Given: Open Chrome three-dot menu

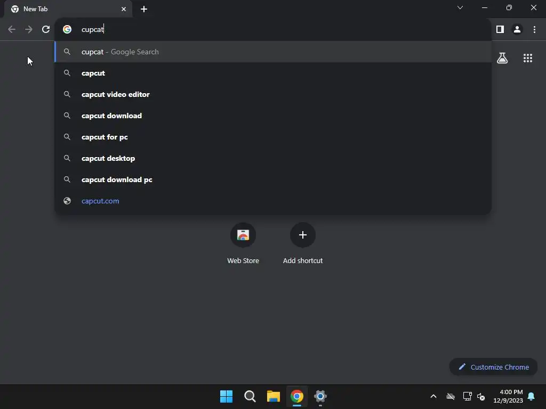Looking at the screenshot, I should (x=534, y=30).
